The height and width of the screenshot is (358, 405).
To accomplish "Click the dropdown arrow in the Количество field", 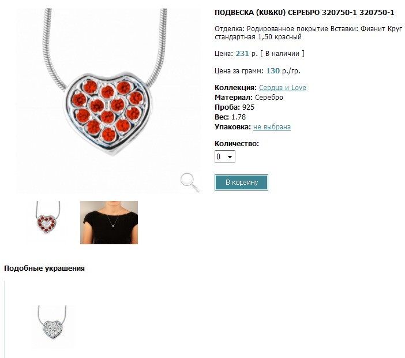I will 230,157.
